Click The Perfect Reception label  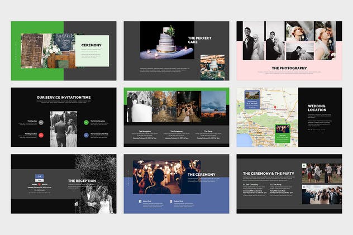(x=98, y=121)
